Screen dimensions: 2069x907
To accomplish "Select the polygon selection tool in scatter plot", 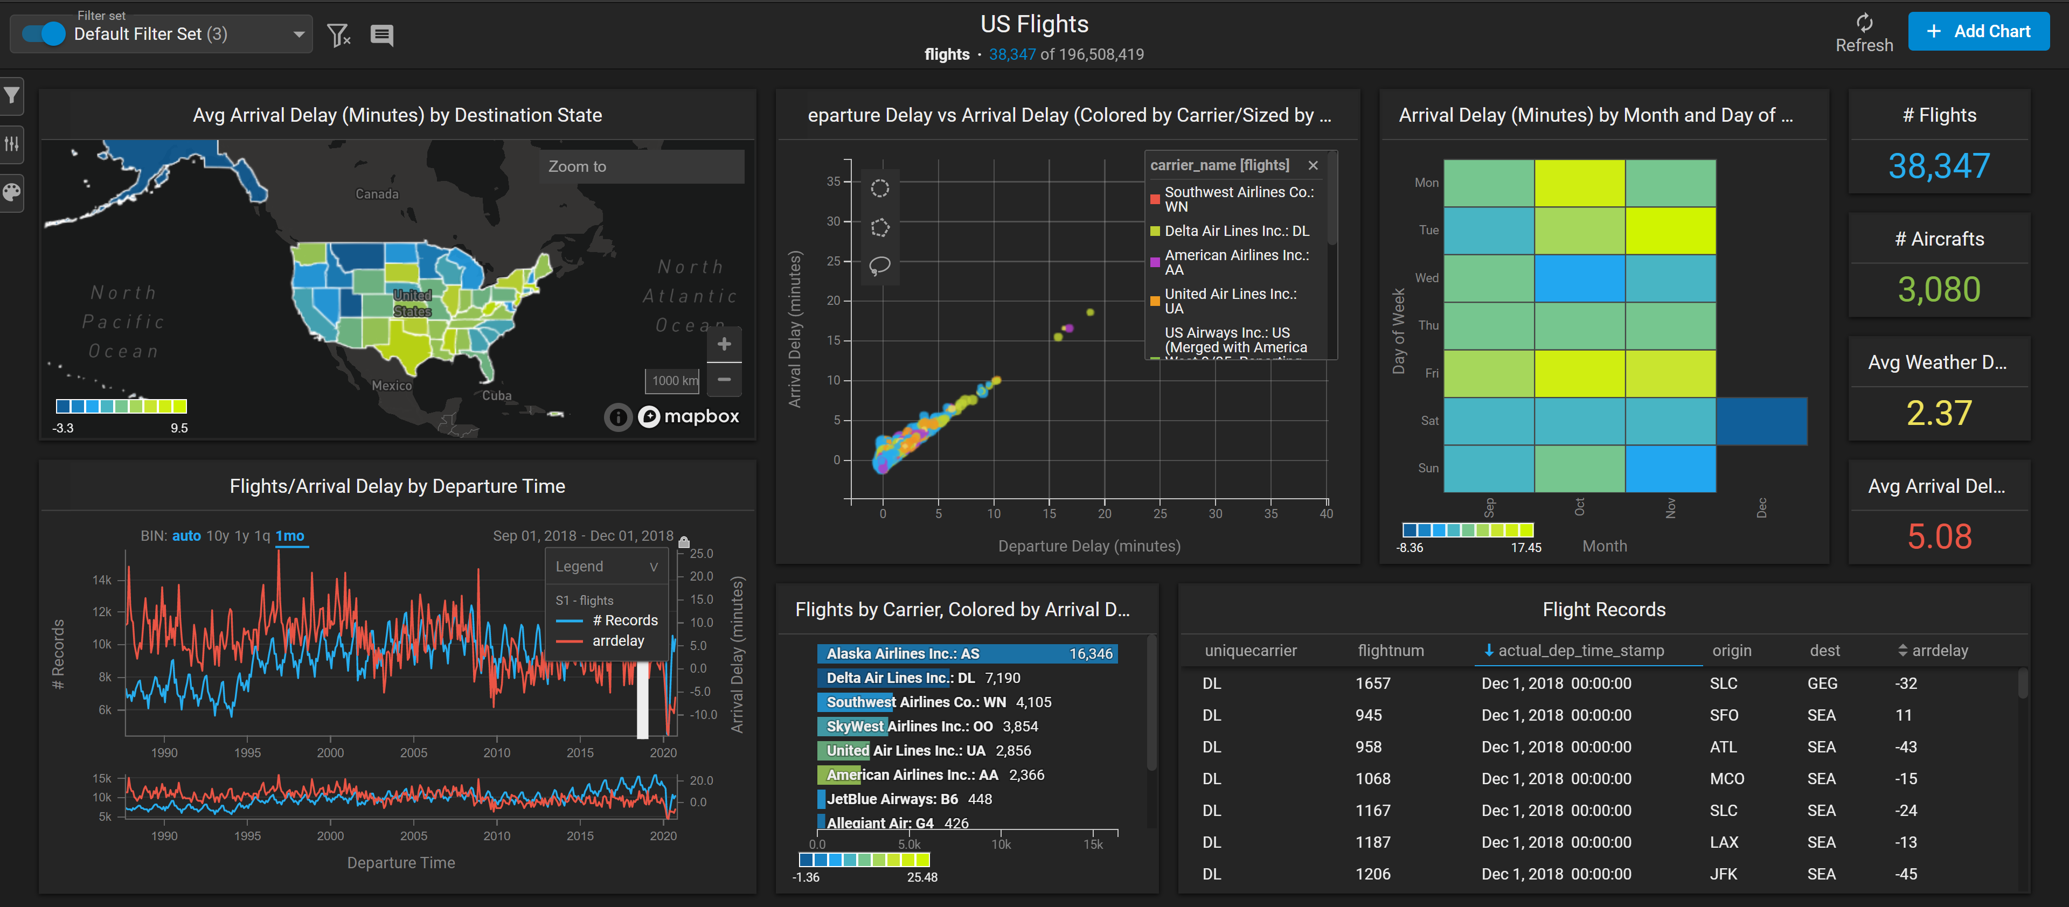I will click(x=879, y=228).
